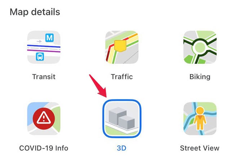Enable the Transit map layer icon
The image size is (245, 162).
[x=44, y=47]
